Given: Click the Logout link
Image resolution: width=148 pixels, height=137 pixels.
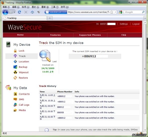Looking at the screenshot, I should pyautogui.click(x=136, y=24).
